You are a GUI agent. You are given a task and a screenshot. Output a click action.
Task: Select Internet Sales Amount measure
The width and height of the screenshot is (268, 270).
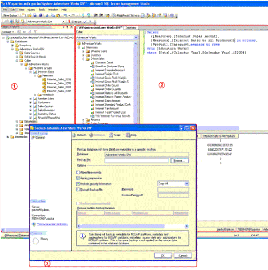(108, 100)
